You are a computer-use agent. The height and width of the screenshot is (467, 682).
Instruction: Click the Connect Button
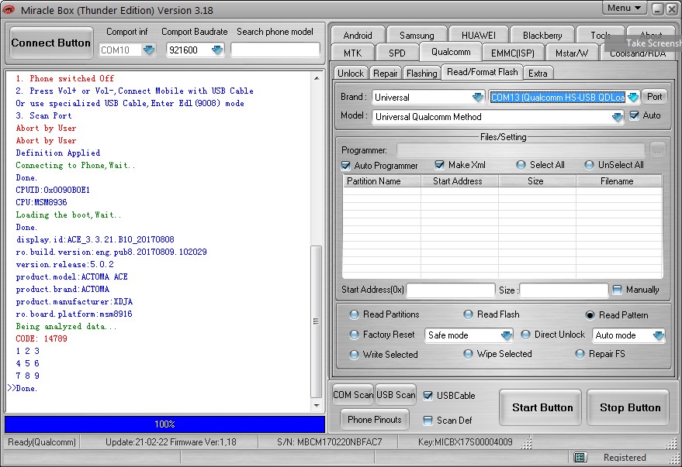(51, 43)
